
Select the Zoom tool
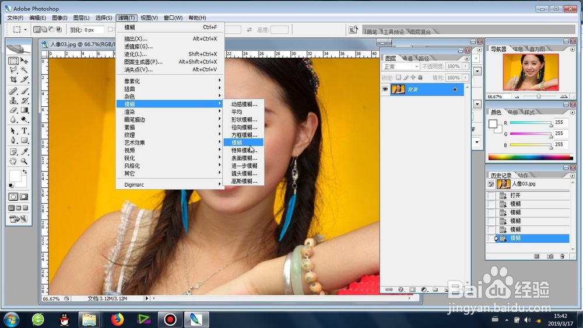(24, 161)
